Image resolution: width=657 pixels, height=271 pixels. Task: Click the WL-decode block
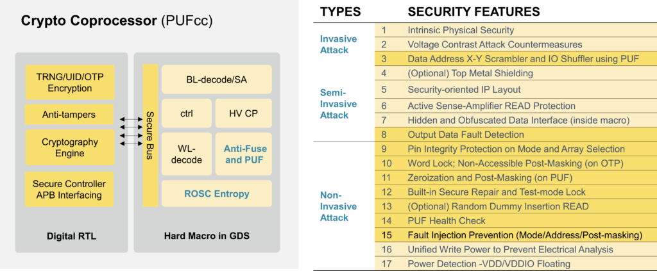tap(186, 154)
